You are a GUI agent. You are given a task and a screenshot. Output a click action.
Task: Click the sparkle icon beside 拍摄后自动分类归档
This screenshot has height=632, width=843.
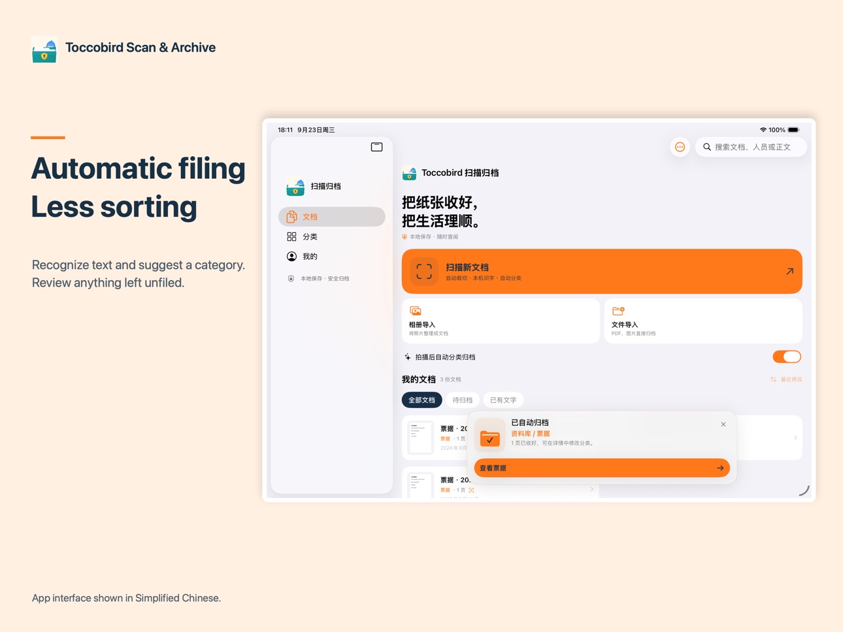click(407, 357)
